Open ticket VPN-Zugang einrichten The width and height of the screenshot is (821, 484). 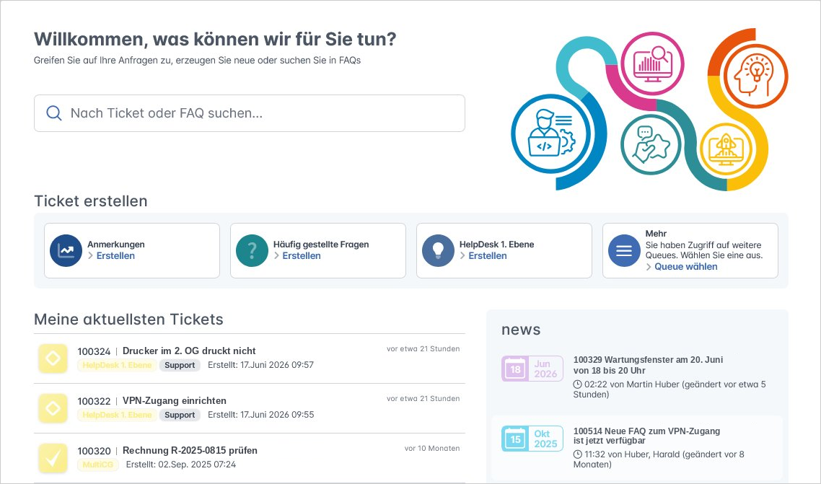[175, 401]
